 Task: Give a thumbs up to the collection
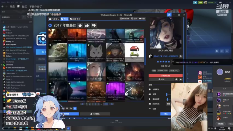(x=87, y=26)
